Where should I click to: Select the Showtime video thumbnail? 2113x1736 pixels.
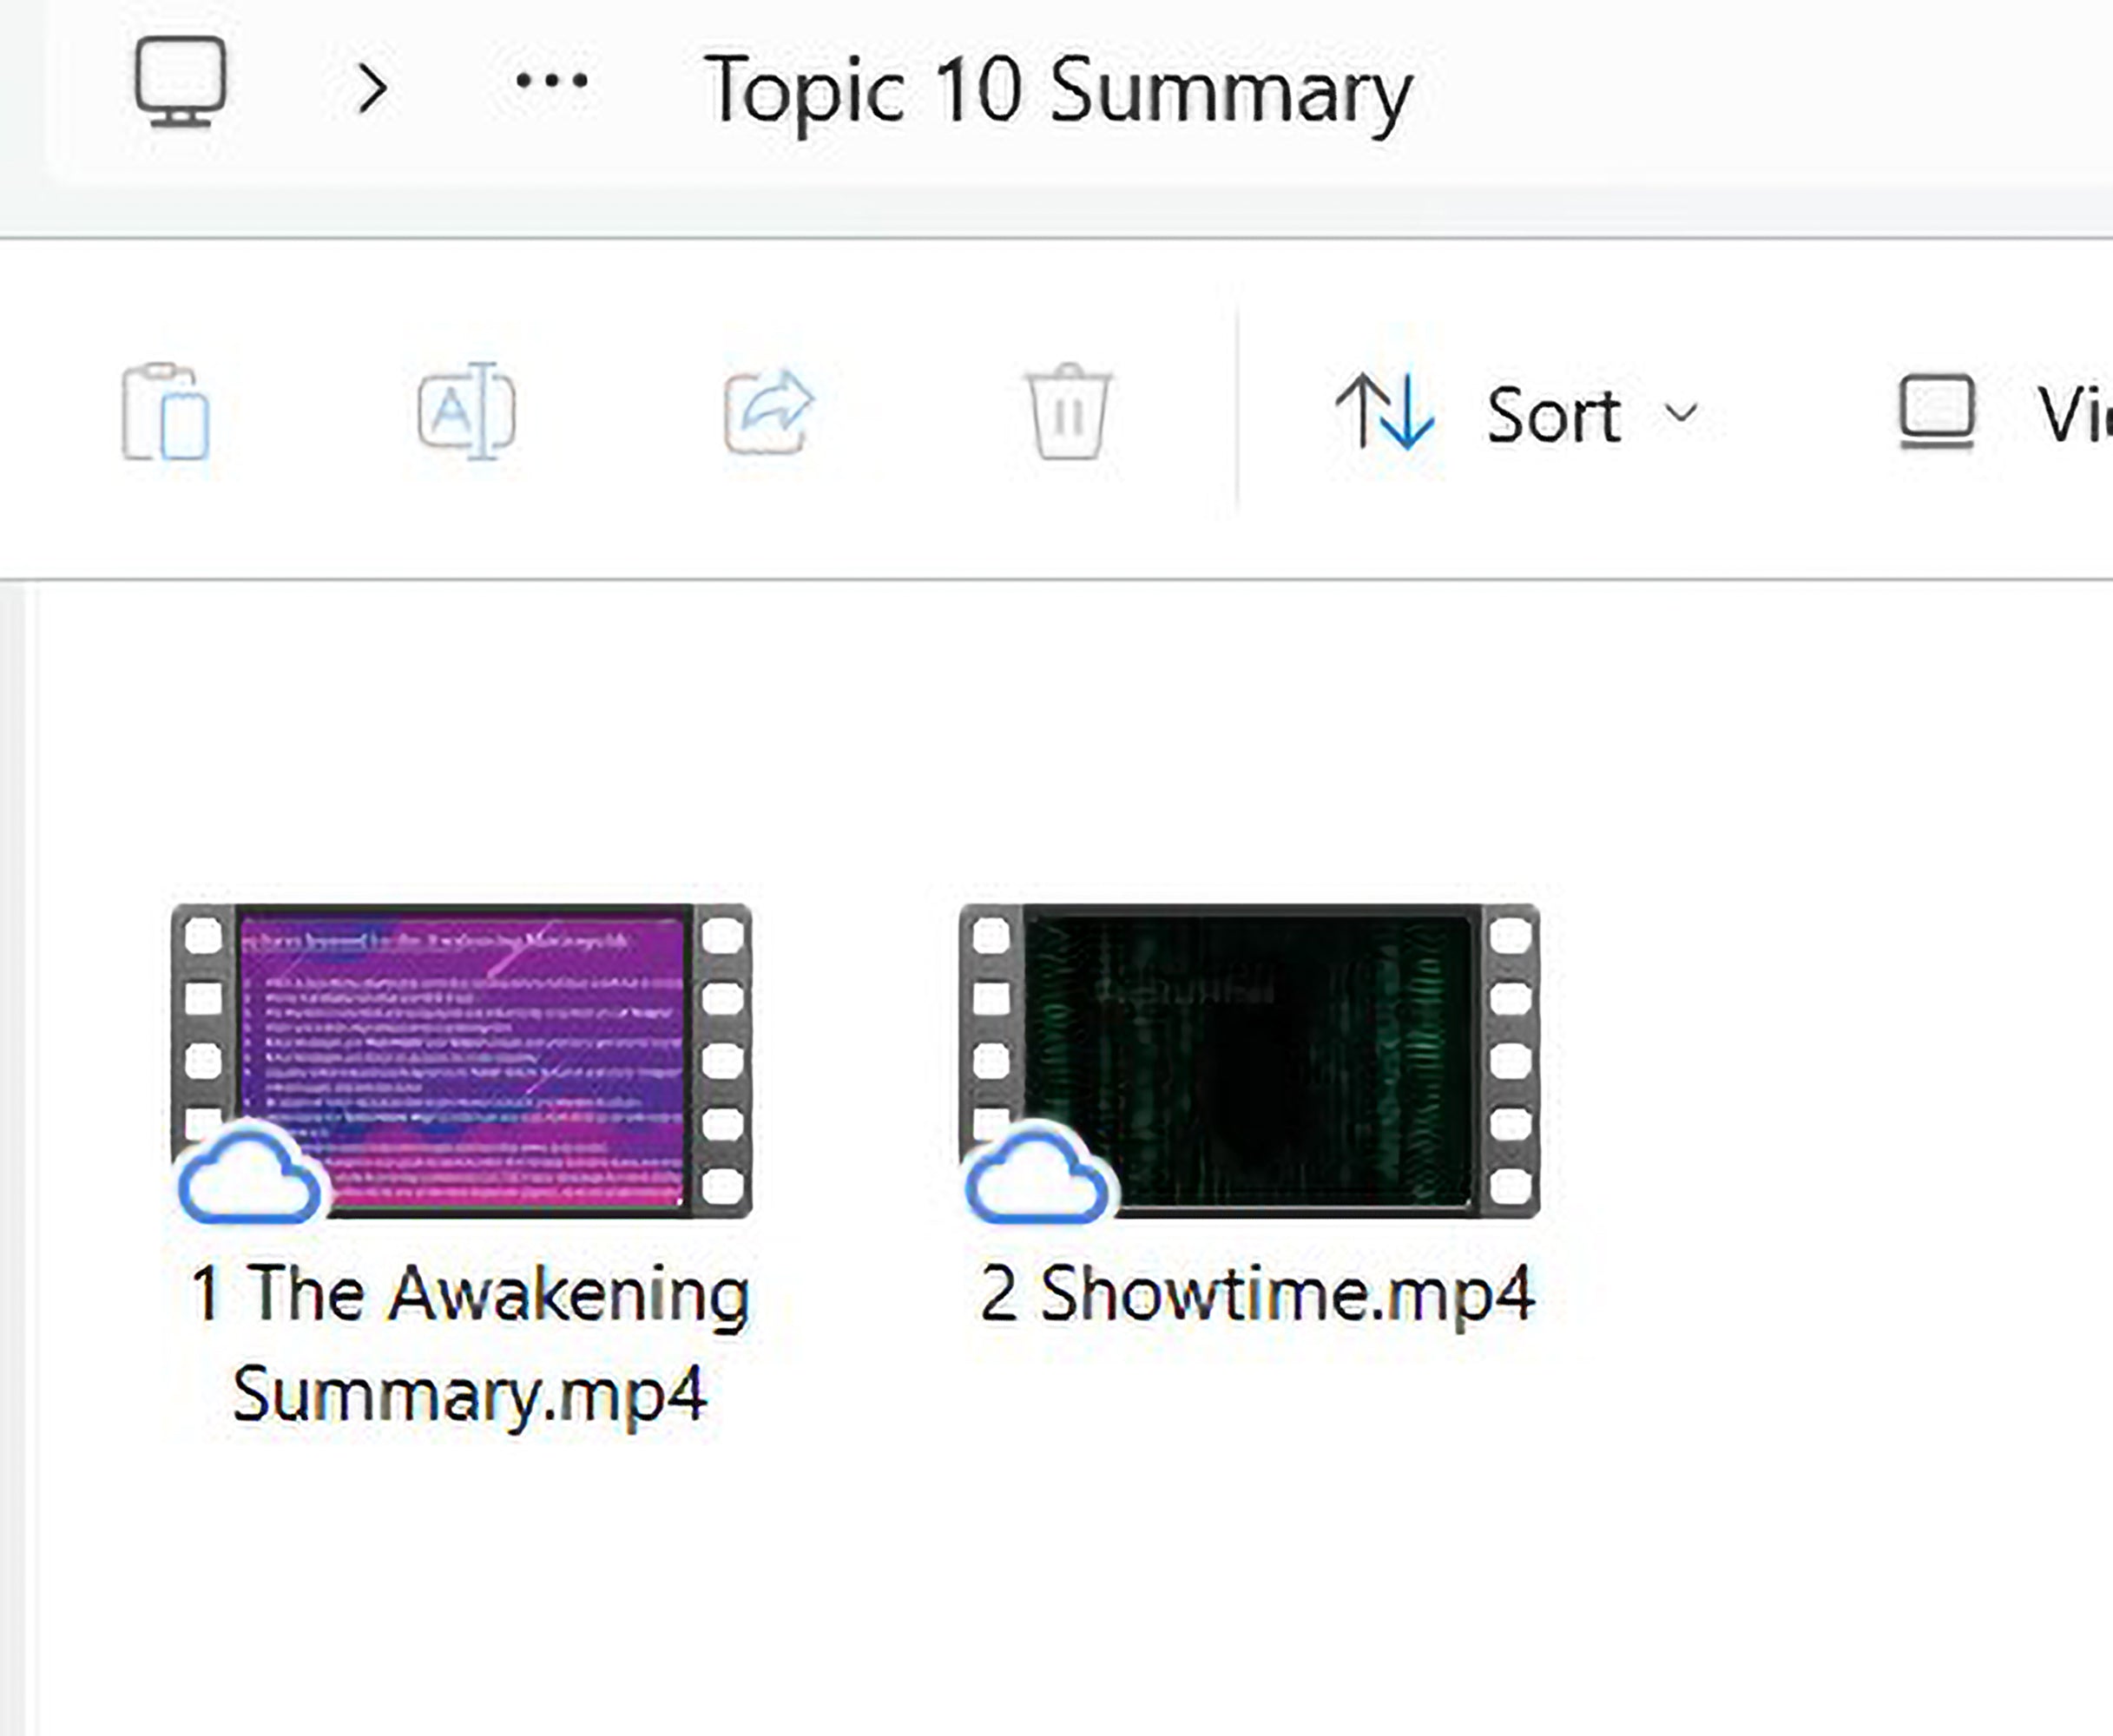click(x=1249, y=1060)
